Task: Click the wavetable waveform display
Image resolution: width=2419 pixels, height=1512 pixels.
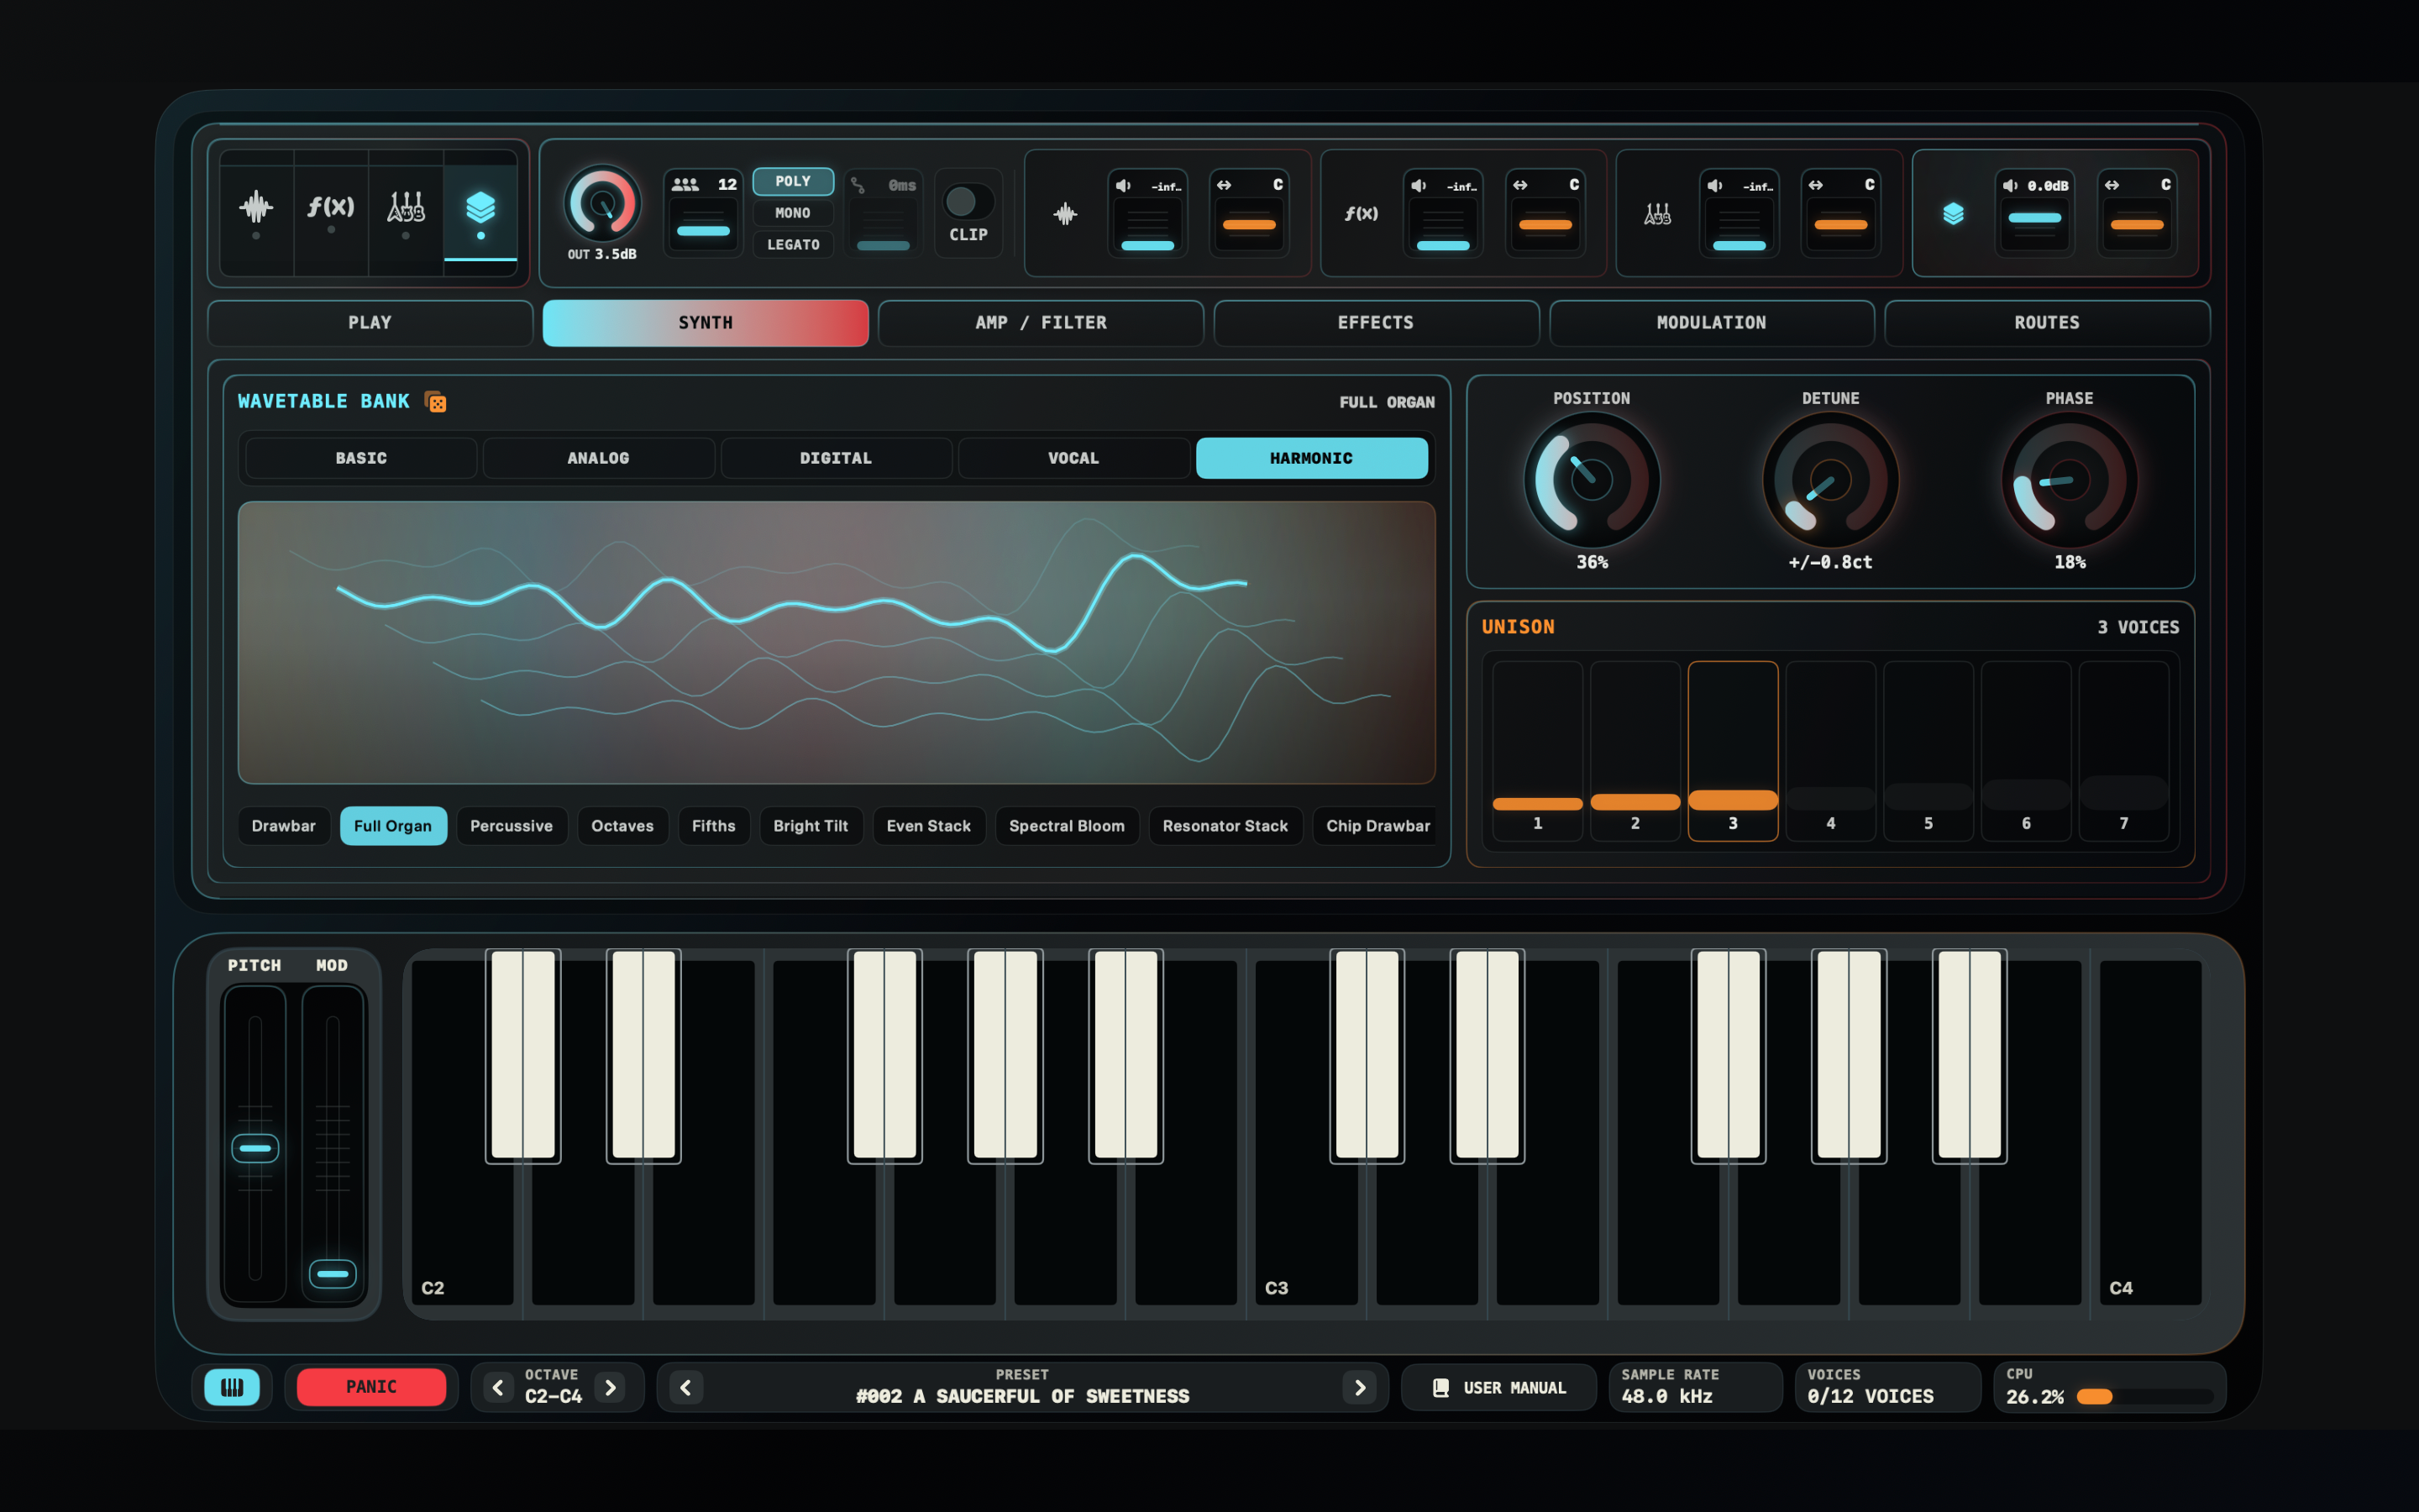Action: [837, 642]
